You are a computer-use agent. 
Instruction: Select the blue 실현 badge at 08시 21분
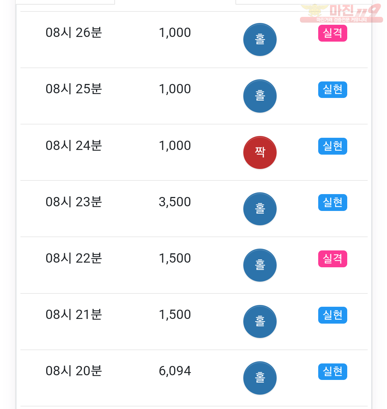[333, 315]
